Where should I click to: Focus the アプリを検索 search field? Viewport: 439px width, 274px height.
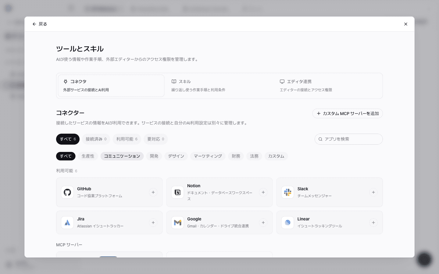pos(349,139)
